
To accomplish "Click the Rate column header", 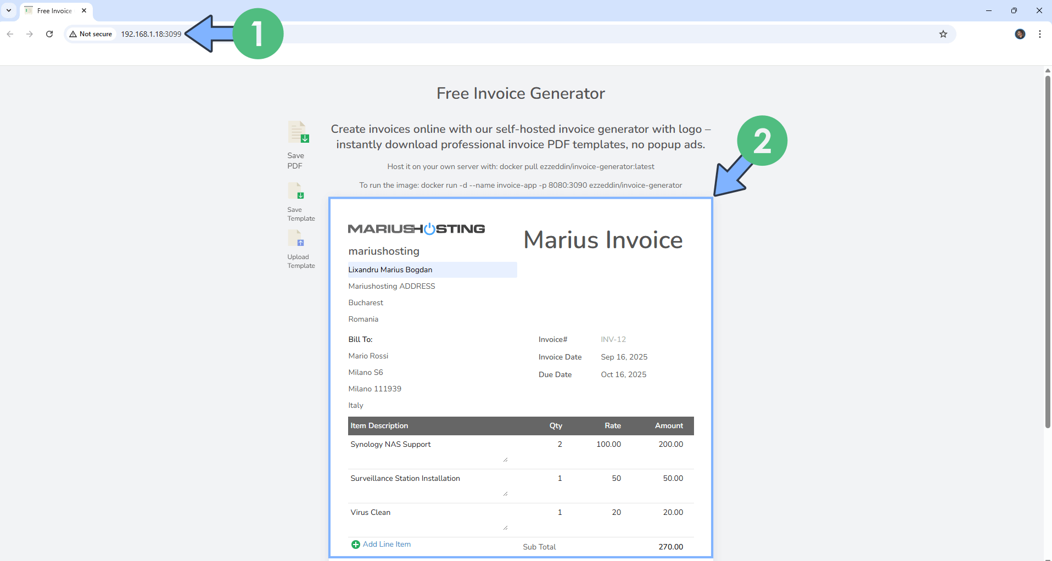I will 613,425.
